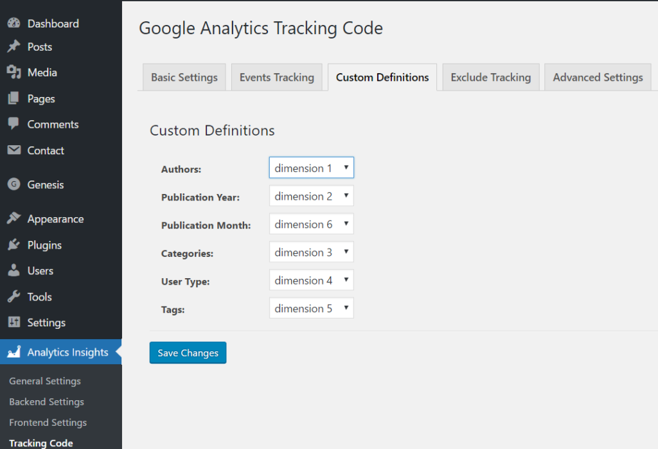
Task: Open Tracking Code submenu link
Action: point(41,443)
